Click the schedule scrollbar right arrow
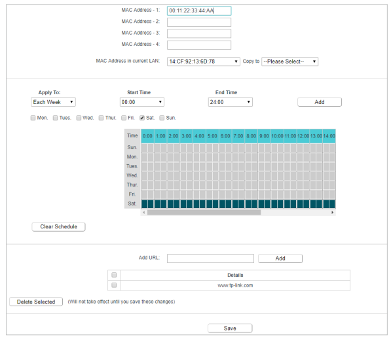This screenshot has width=391, height=337. point(332,213)
